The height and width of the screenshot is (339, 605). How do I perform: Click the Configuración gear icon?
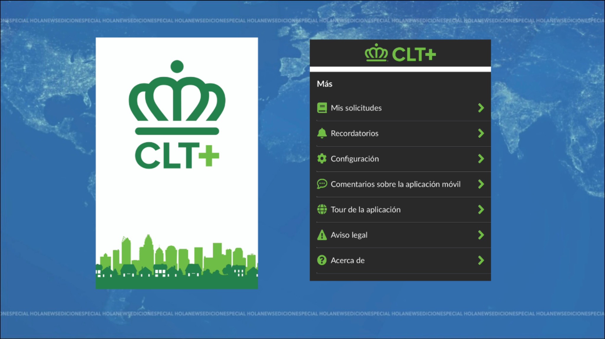click(x=322, y=159)
